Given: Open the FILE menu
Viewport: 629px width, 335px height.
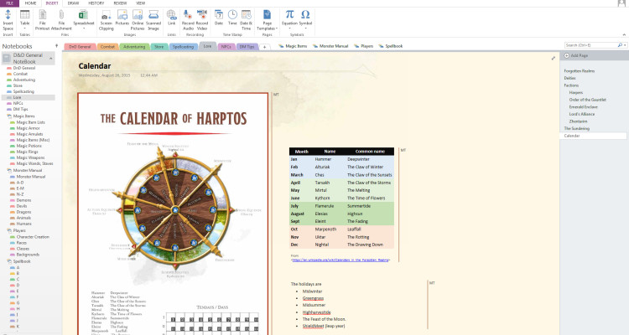Looking at the screenshot, I should [x=9, y=3].
